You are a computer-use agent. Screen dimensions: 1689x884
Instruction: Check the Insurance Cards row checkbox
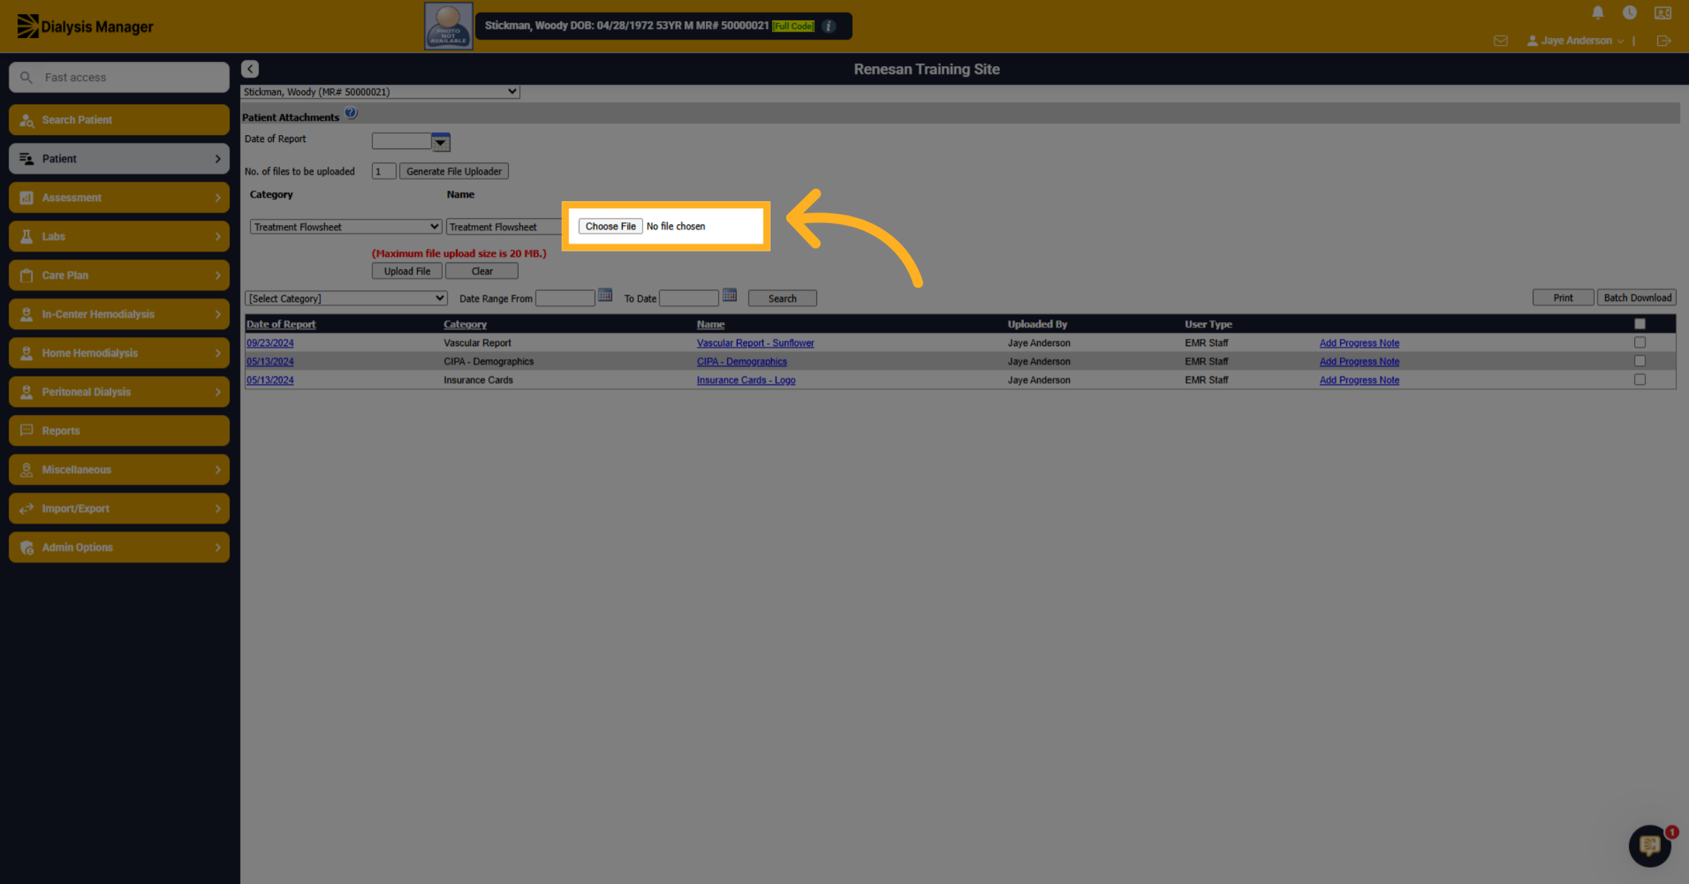(1640, 380)
